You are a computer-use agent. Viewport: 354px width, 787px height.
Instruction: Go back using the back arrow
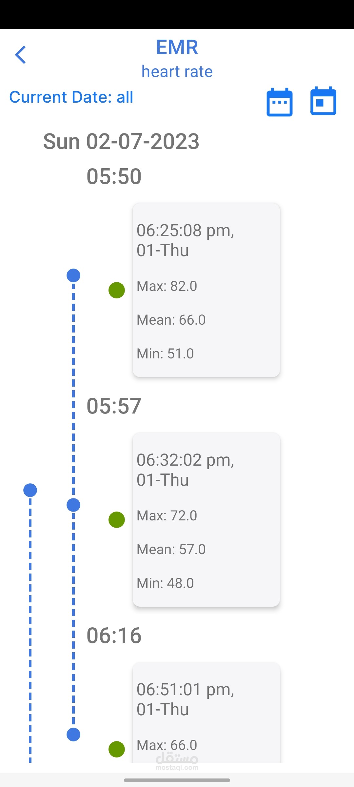[x=20, y=55]
